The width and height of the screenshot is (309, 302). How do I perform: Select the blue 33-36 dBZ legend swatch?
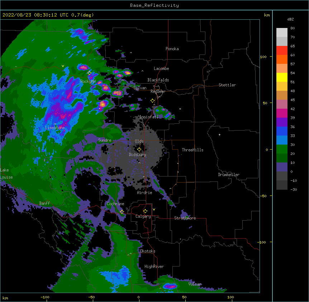pyautogui.click(x=282, y=131)
